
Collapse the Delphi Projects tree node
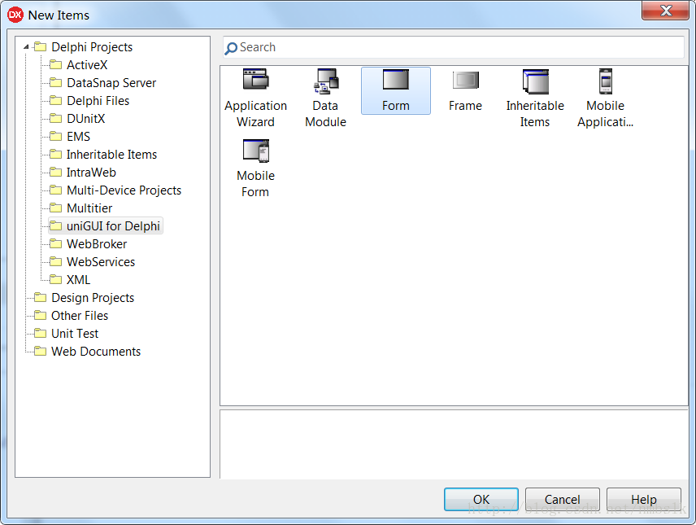pos(26,46)
